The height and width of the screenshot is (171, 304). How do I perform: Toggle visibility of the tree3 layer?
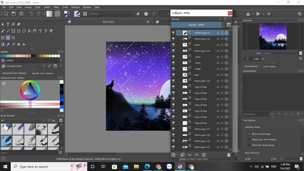pyautogui.click(x=173, y=45)
